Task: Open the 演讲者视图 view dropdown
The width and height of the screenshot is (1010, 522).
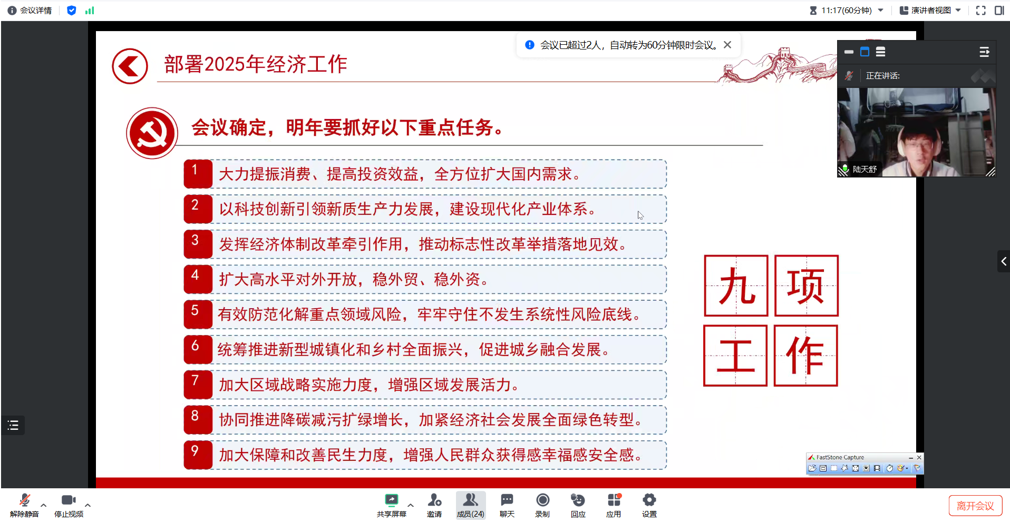Action: coord(930,11)
